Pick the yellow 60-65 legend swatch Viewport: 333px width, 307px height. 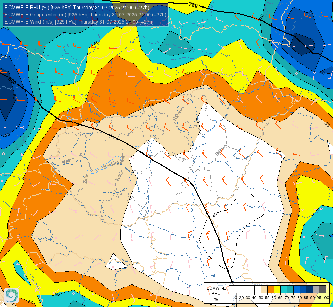(x=277, y=289)
